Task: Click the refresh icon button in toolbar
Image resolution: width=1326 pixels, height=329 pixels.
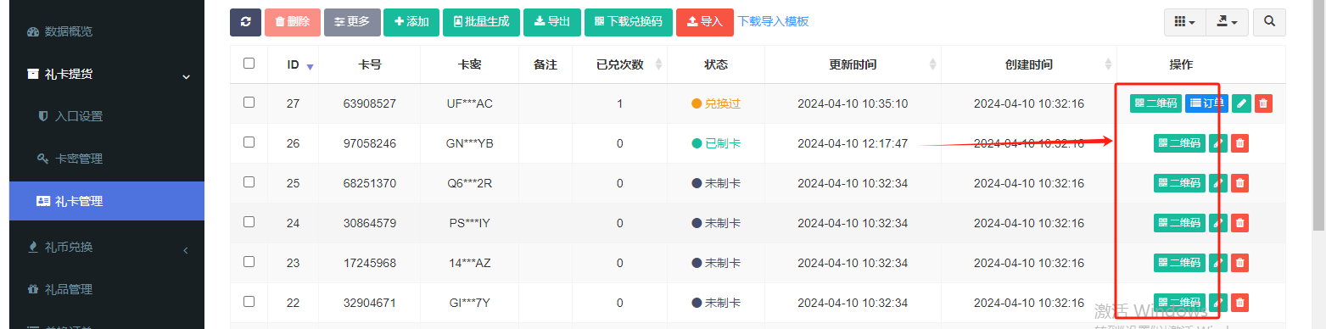Action: pos(245,22)
